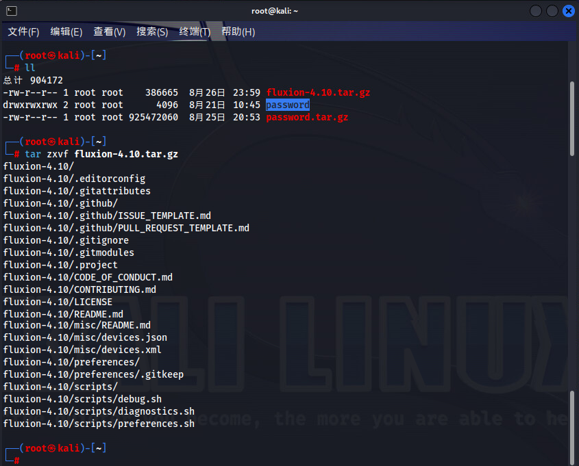The width and height of the screenshot is (579, 466).
Task: Click the CODE_OF_CONDUCT.md line
Action: click(x=88, y=277)
